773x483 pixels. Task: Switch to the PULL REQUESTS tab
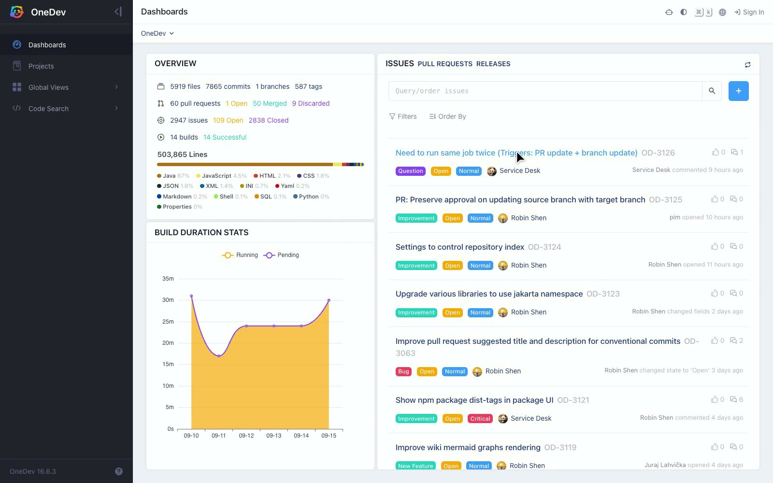445,64
